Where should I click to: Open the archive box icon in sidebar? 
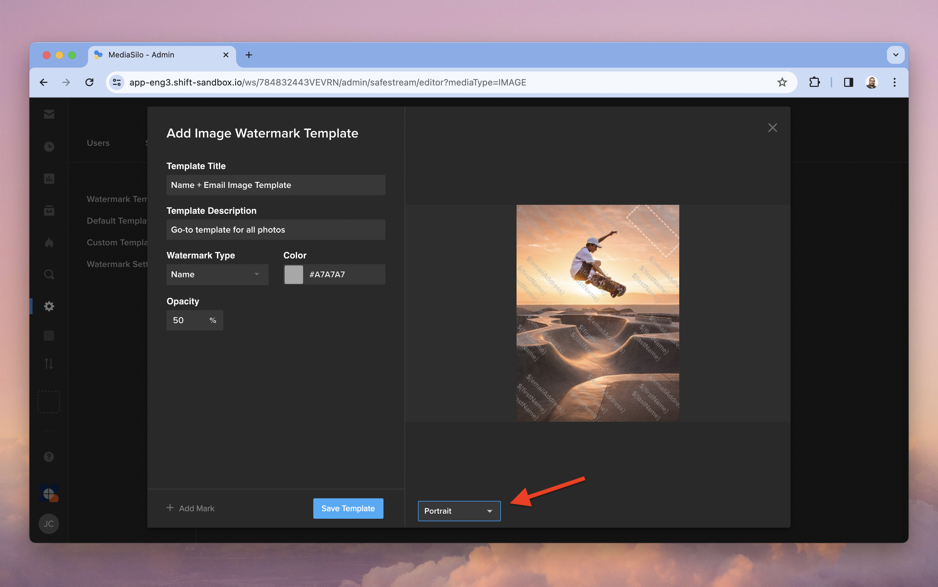click(49, 211)
